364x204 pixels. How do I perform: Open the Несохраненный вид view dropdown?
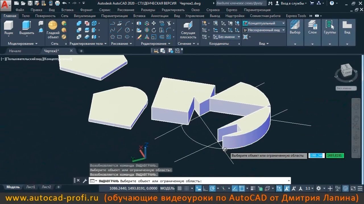pyautogui.click(x=264, y=30)
